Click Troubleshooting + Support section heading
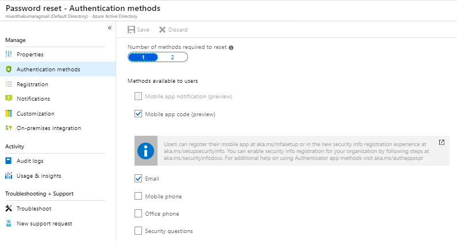 pos(39,194)
